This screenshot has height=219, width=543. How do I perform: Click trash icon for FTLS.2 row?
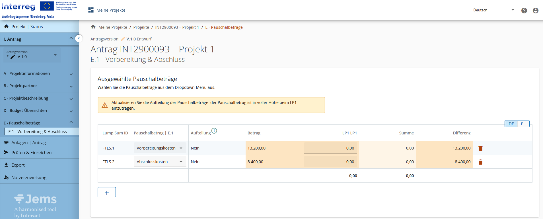480,162
